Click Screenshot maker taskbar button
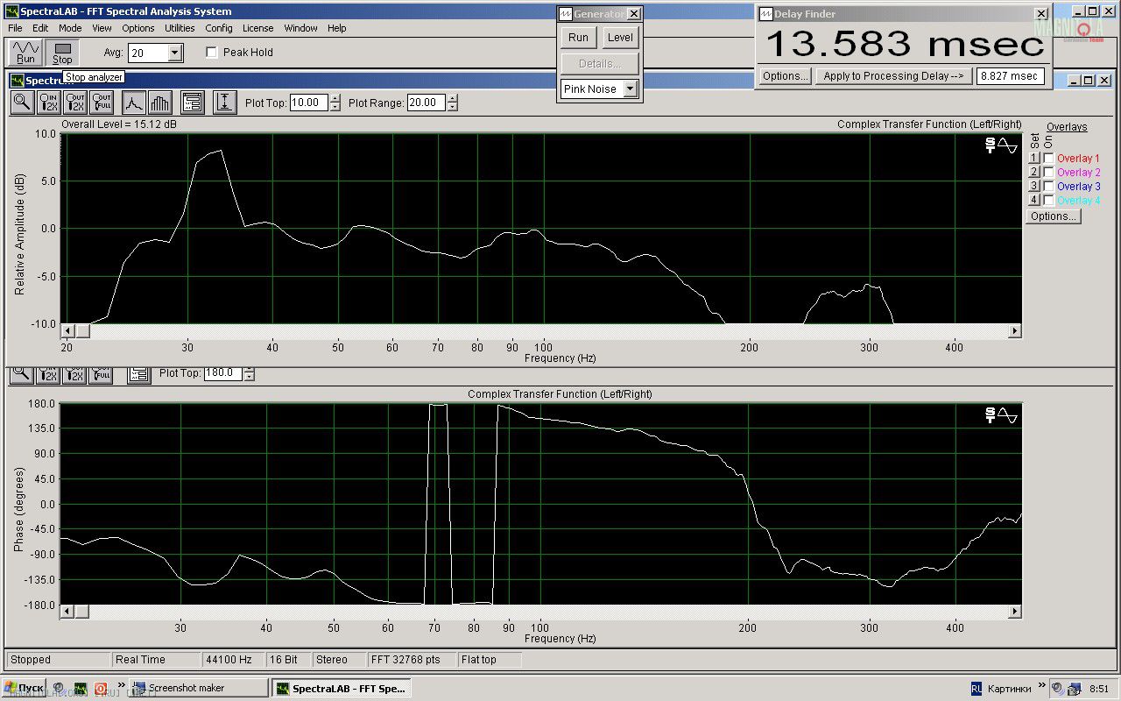 (x=200, y=688)
